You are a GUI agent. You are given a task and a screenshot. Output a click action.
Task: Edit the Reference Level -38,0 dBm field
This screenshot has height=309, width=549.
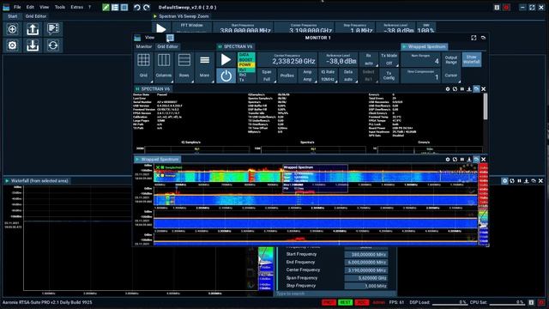pyautogui.click(x=338, y=59)
